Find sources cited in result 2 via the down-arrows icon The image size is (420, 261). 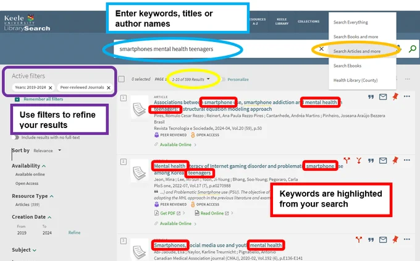(359, 160)
